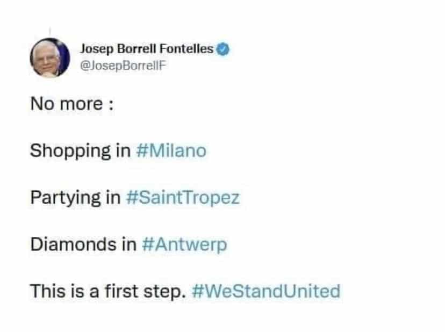The image size is (445, 332).
Task: Open the #WeStandUnited hashtag
Action: 265,291
